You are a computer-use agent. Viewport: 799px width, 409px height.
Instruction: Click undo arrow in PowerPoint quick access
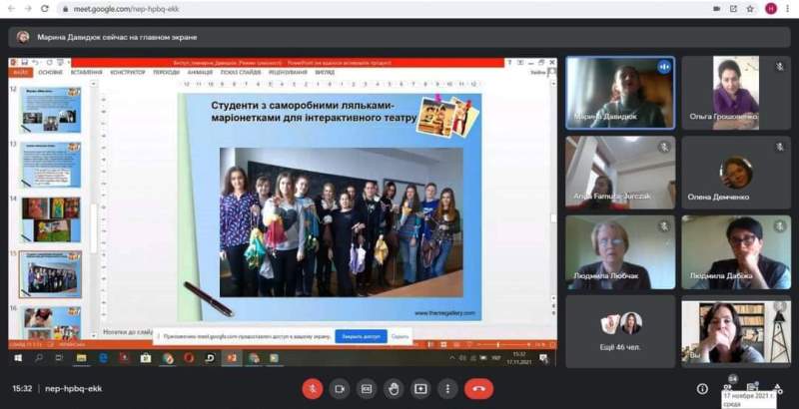(35, 63)
